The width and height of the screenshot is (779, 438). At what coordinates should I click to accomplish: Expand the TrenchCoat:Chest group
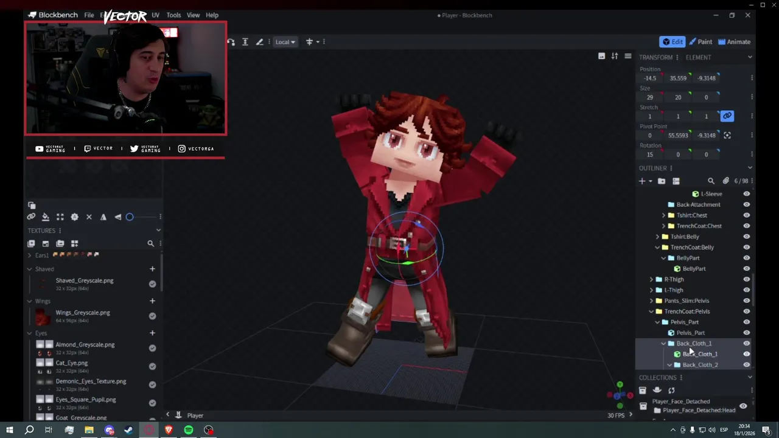[663, 226]
